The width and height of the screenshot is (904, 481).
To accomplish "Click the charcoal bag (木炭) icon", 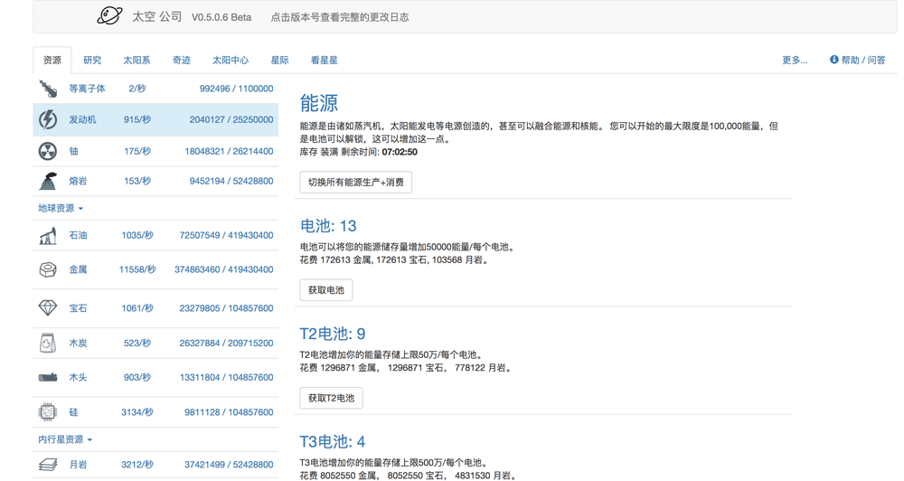I will [48, 344].
